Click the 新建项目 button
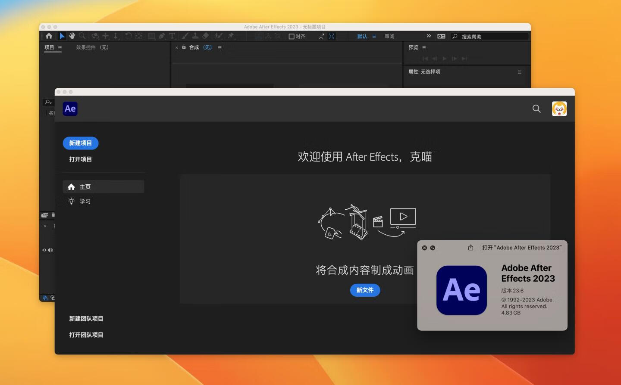Viewport: 621px width, 385px height. 81,143
